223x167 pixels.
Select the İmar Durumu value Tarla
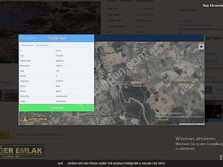(140, 26)
